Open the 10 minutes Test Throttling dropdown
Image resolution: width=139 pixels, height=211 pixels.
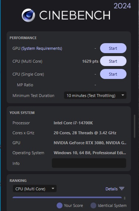tap(95, 96)
